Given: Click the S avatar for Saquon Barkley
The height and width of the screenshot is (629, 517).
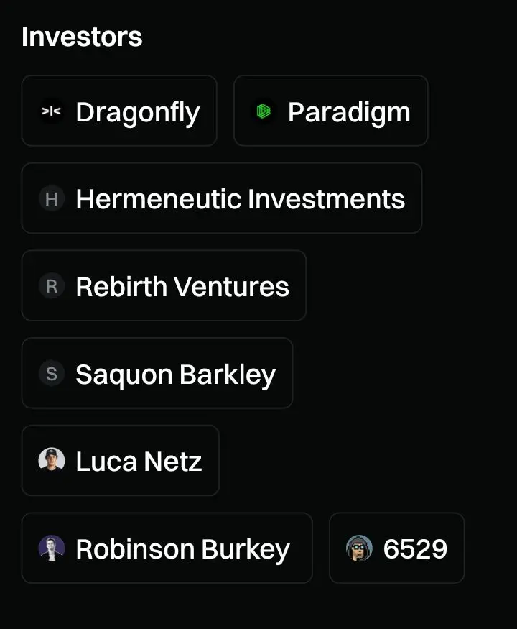Looking at the screenshot, I should tap(51, 374).
